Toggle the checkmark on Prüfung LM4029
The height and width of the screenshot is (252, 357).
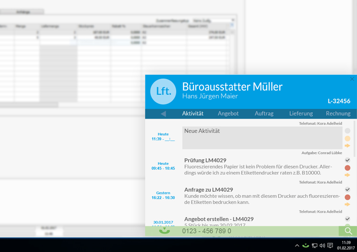(347, 161)
